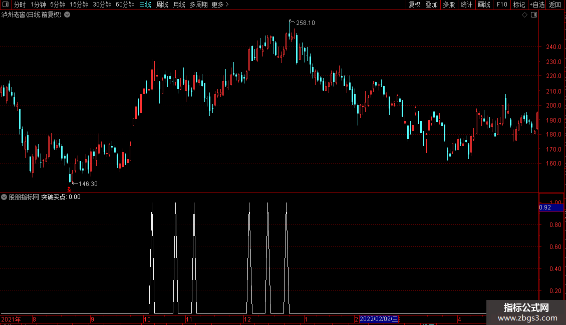
Task: Switch to 分时 intraday view
Action: (x=20, y=4)
